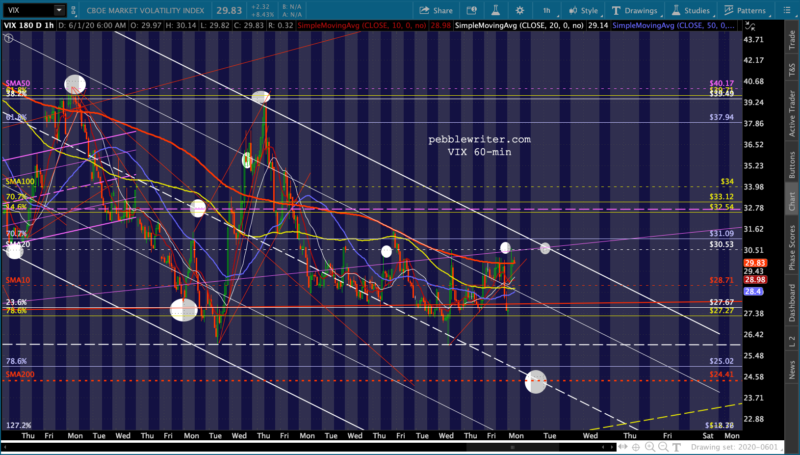Click the auto-scale price axis icon

pyautogui.click(x=750, y=27)
